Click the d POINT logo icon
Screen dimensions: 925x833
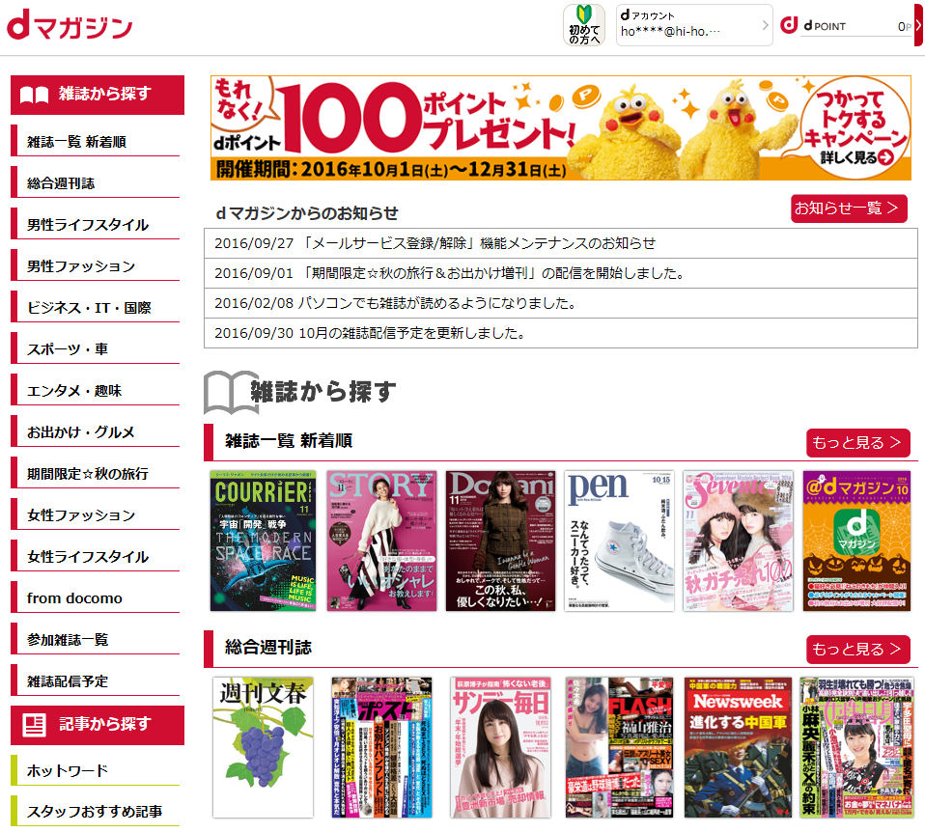(789, 25)
